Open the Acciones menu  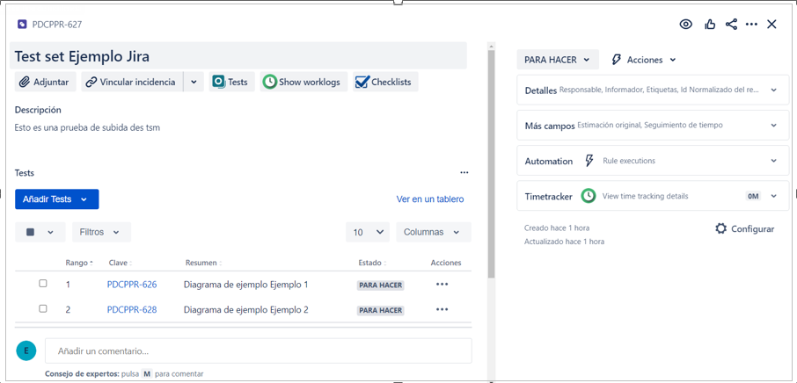(x=644, y=60)
